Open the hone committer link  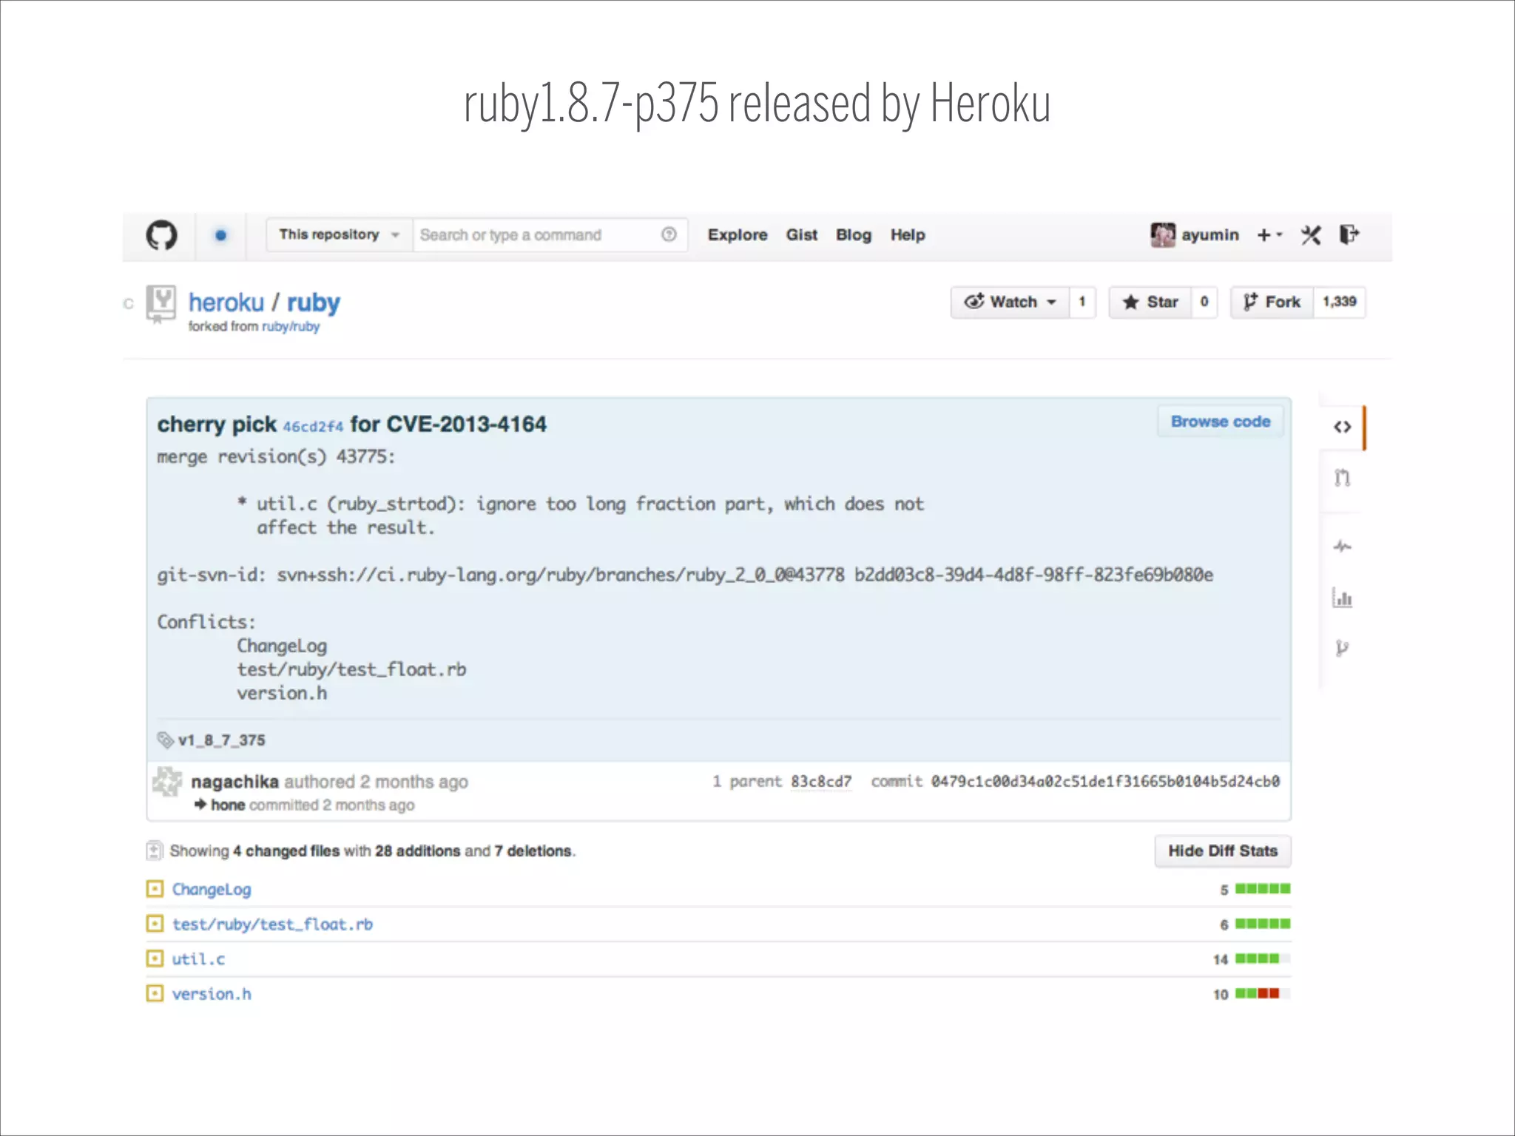tap(228, 805)
